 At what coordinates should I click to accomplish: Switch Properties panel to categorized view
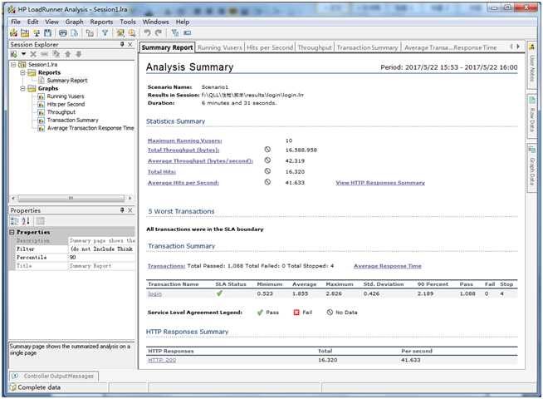(14, 221)
